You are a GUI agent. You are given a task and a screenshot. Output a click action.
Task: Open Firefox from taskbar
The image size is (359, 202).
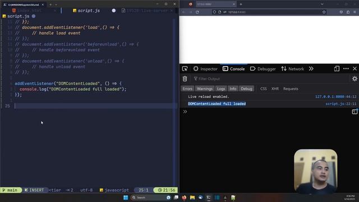click(184, 198)
